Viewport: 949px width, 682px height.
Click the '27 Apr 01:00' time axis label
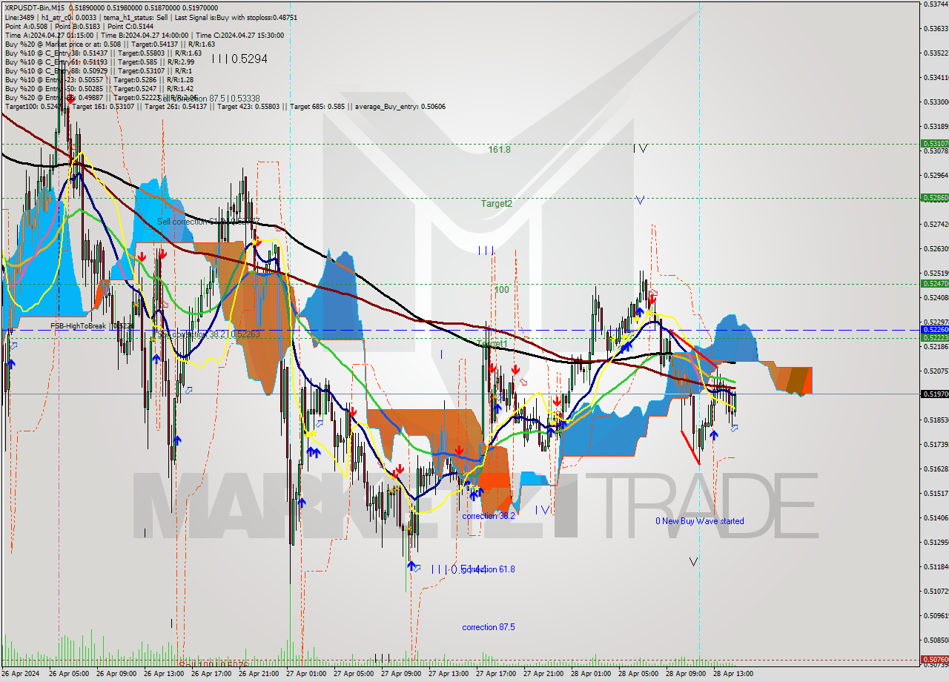click(306, 674)
